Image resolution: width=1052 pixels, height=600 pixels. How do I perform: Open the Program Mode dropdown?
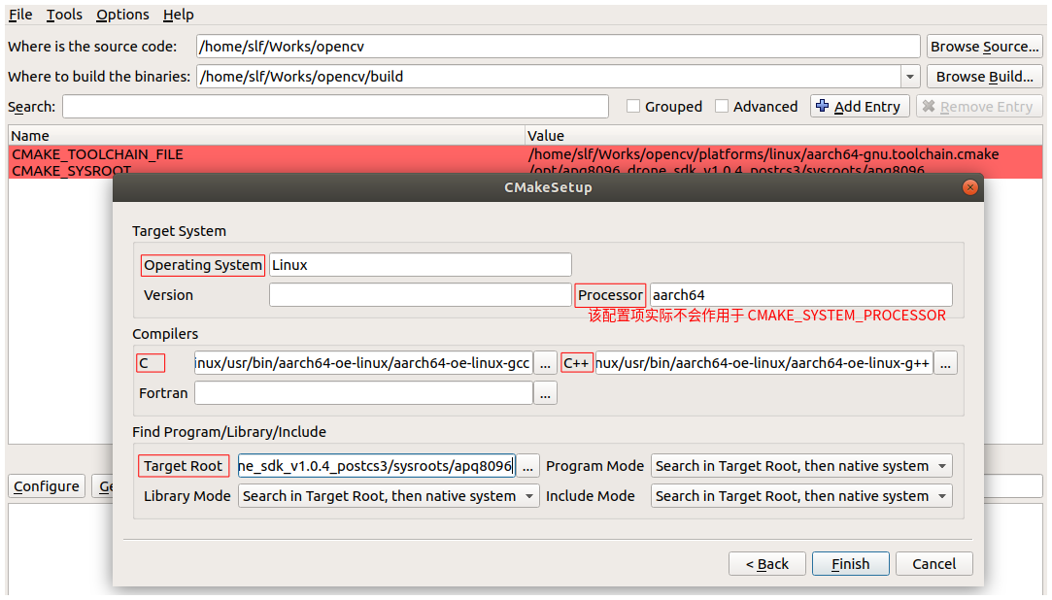[x=800, y=465]
